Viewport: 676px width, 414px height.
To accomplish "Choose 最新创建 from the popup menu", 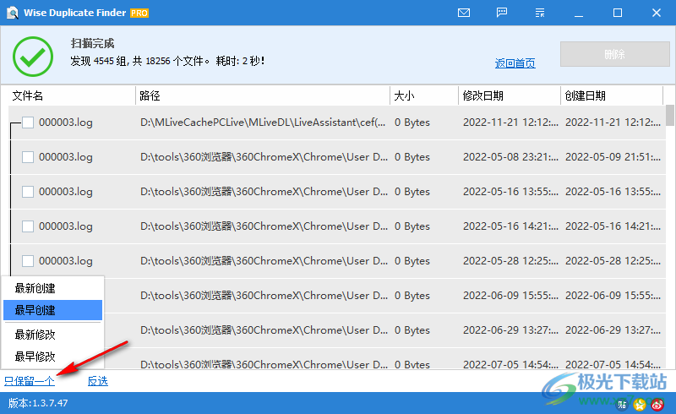I will click(x=52, y=288).
